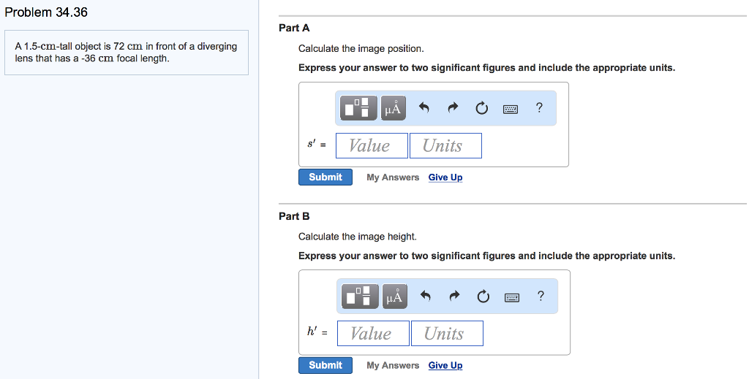
Task: Submit the Part B answer
Action: pyautogui.click(x=325, y=365)
